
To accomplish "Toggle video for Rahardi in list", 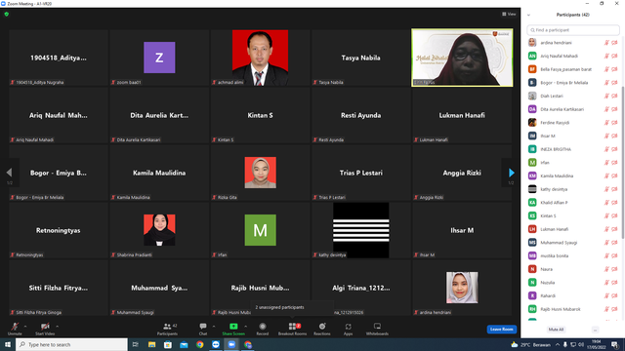I will coord(614,296).
